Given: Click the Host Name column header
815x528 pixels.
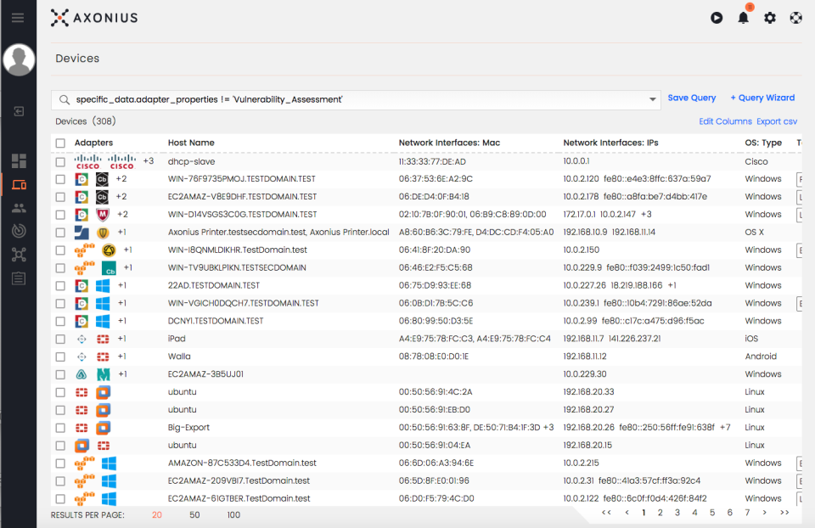Looking at the screenshot, I should pos(191,143).
